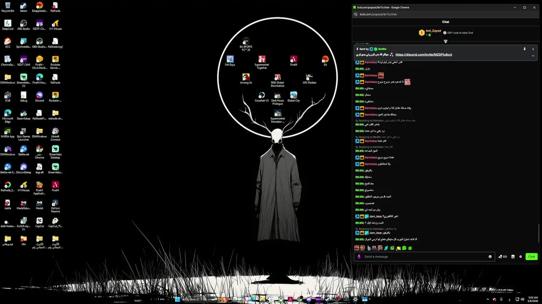The height and width of the screenshot is (304, 542).
Task: Open the Recycle Bin desktop icon
Action: [8, 7]
